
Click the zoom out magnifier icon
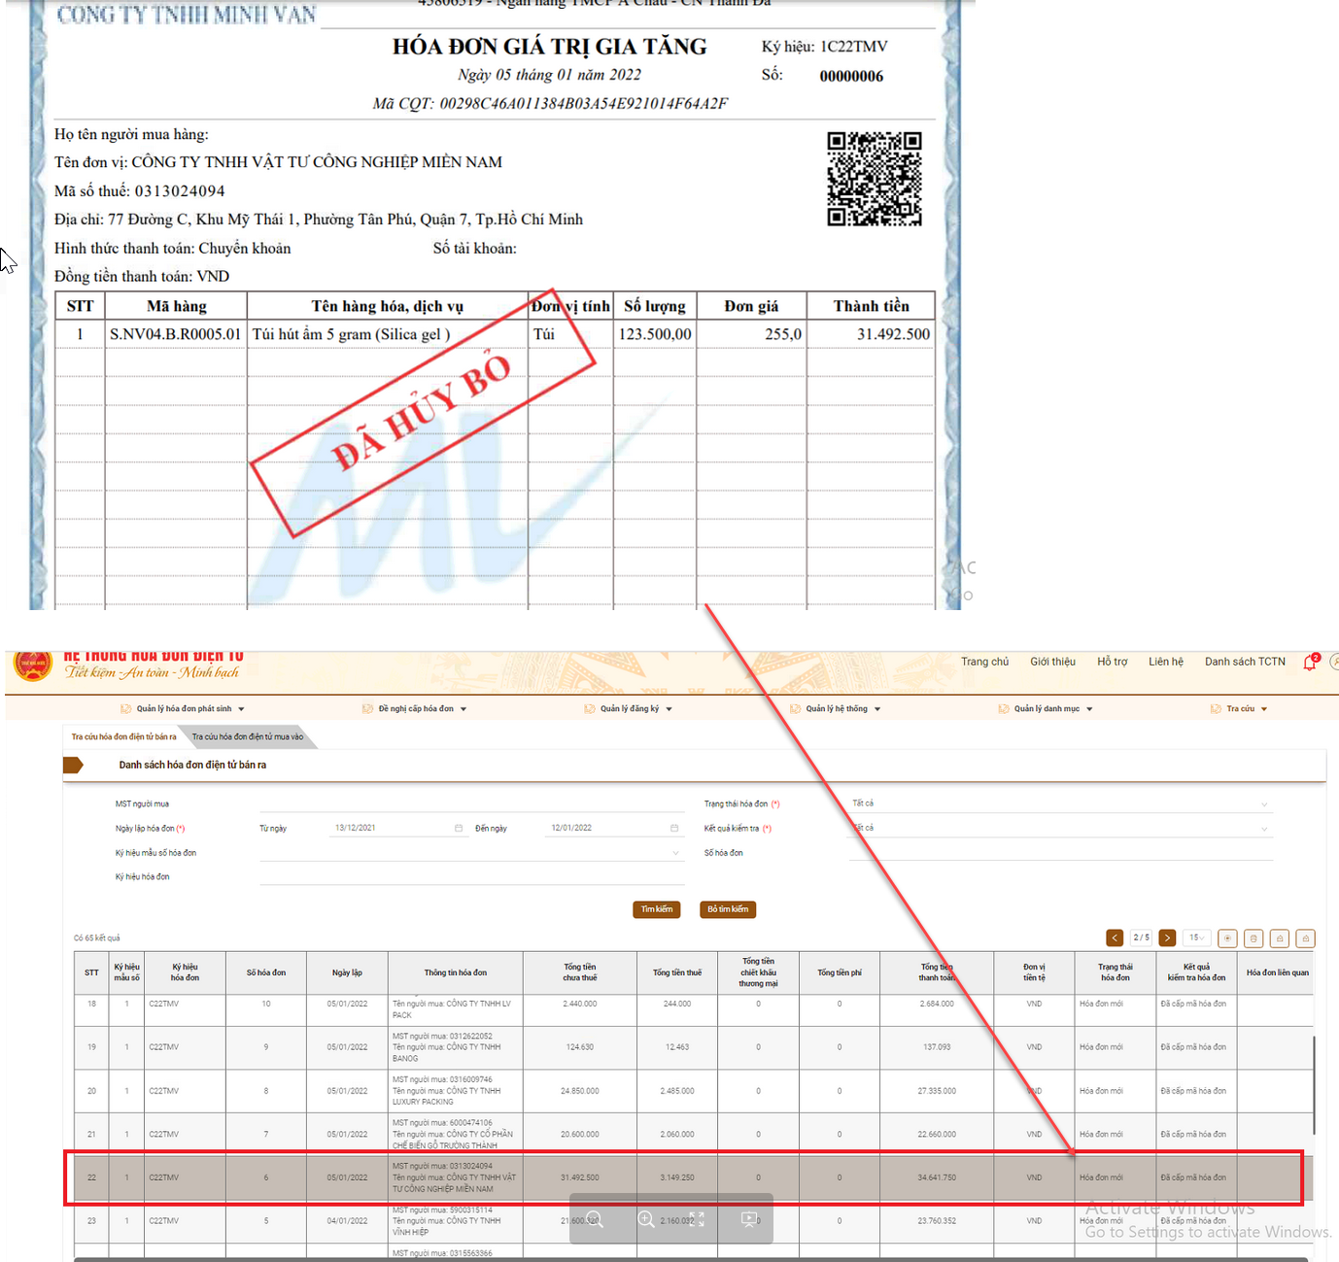tap(595, 1219)
